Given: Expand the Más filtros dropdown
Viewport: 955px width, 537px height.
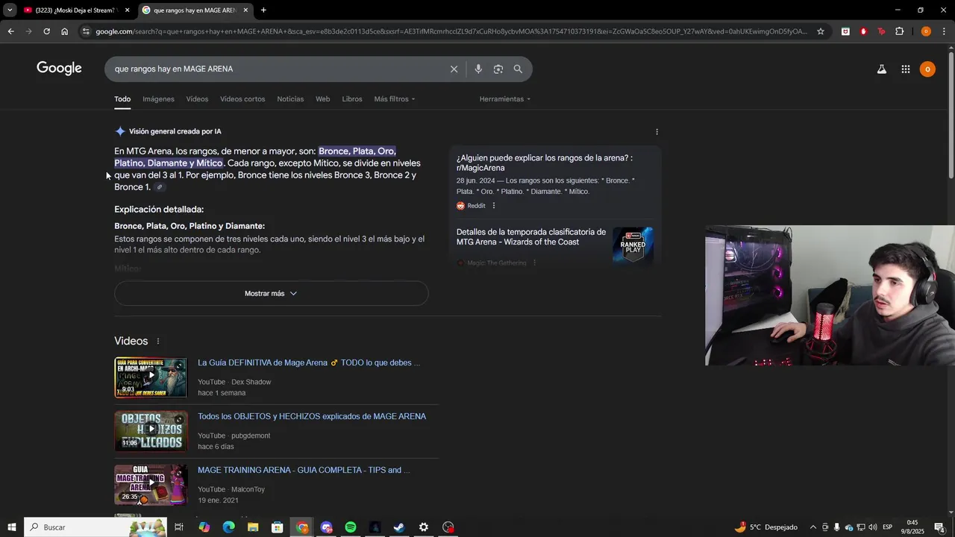Looking at the screenshot, I should point(394,99).
